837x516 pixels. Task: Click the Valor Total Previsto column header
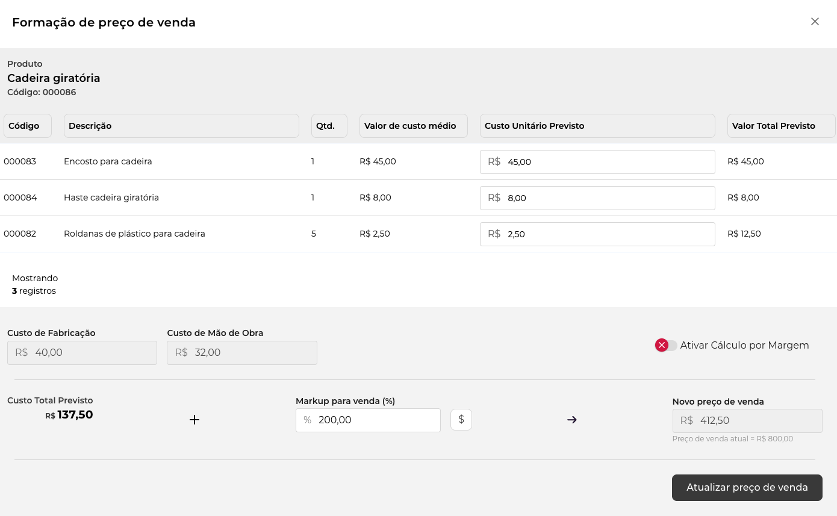click(x=780, y=126)
